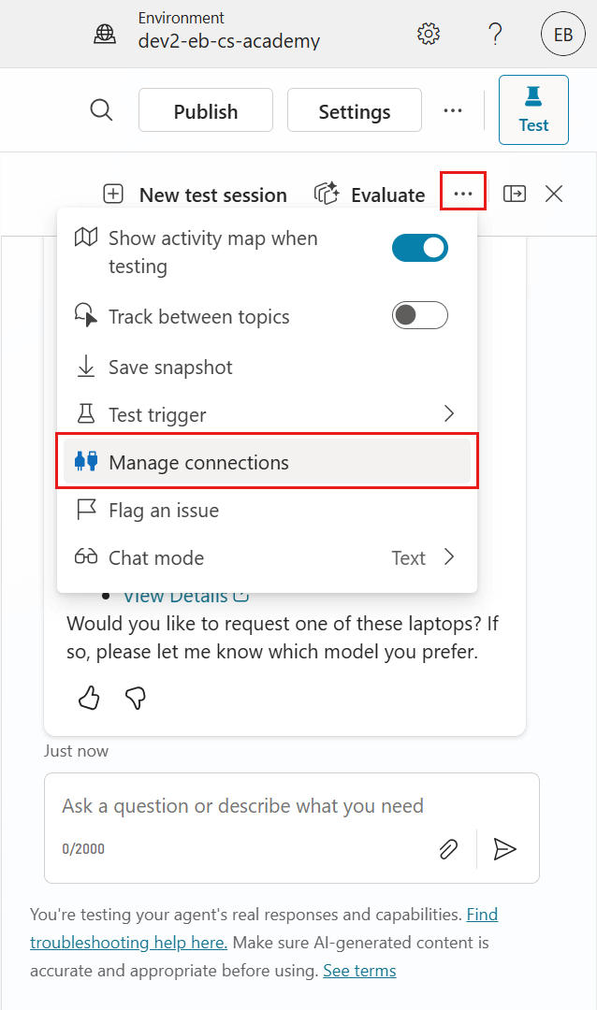This screenshot has width=597, height=1010.
Task: Give the response a thumbs down
Action: tap(135, 698)
